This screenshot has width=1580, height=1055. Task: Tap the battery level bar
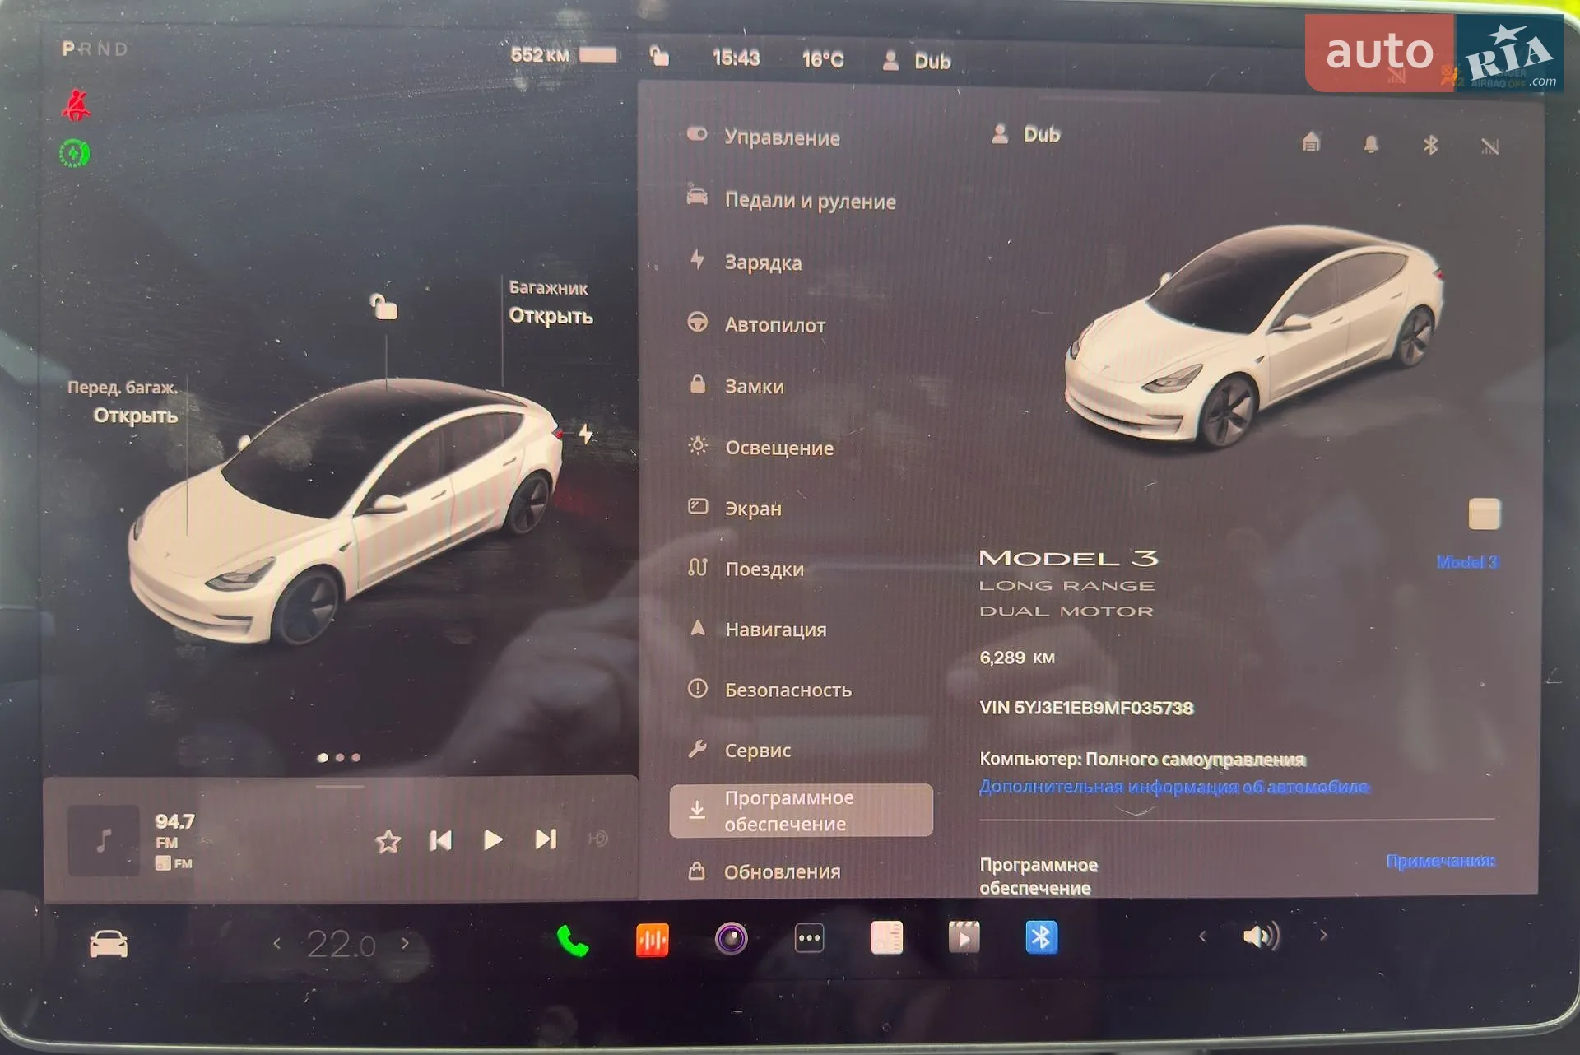[598, 55]
